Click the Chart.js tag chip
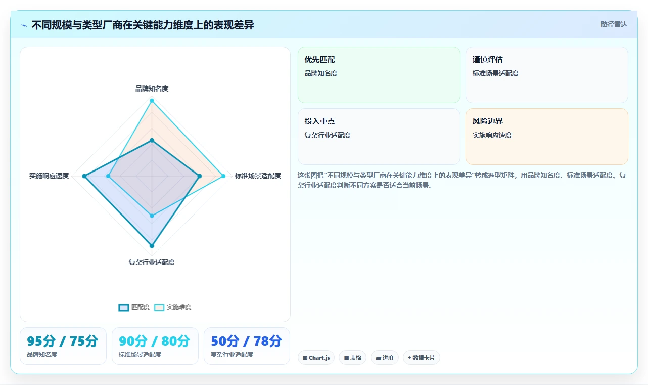 click(316, 358)
